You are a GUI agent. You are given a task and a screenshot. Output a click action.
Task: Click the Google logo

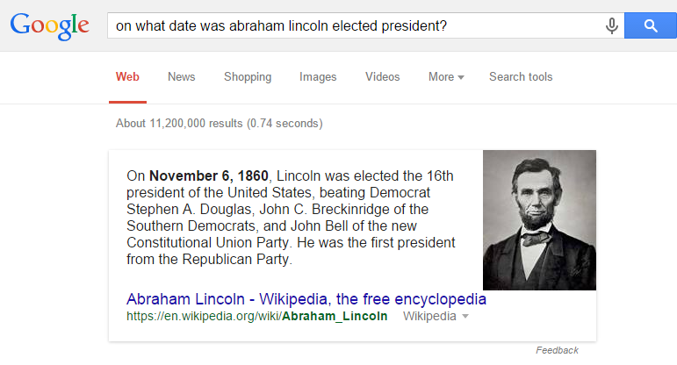click(49, 25)
